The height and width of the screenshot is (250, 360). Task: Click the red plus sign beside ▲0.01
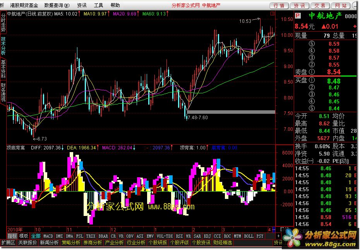click(355, 26)
